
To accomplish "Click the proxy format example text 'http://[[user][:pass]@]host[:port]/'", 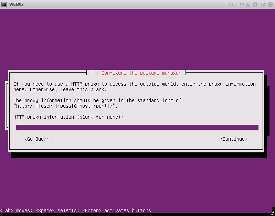I will 66,106.
